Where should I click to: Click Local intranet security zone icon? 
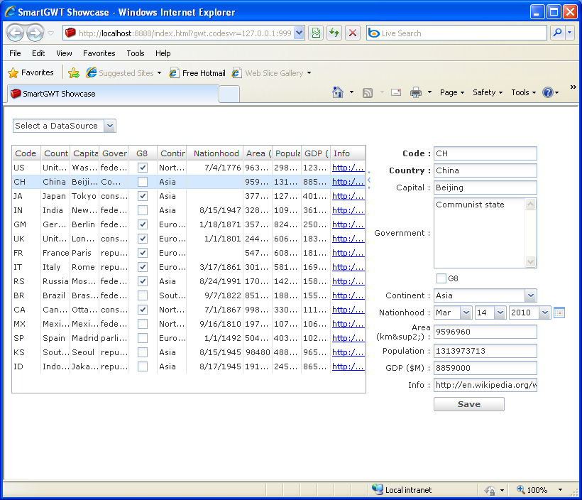(378, 489)
